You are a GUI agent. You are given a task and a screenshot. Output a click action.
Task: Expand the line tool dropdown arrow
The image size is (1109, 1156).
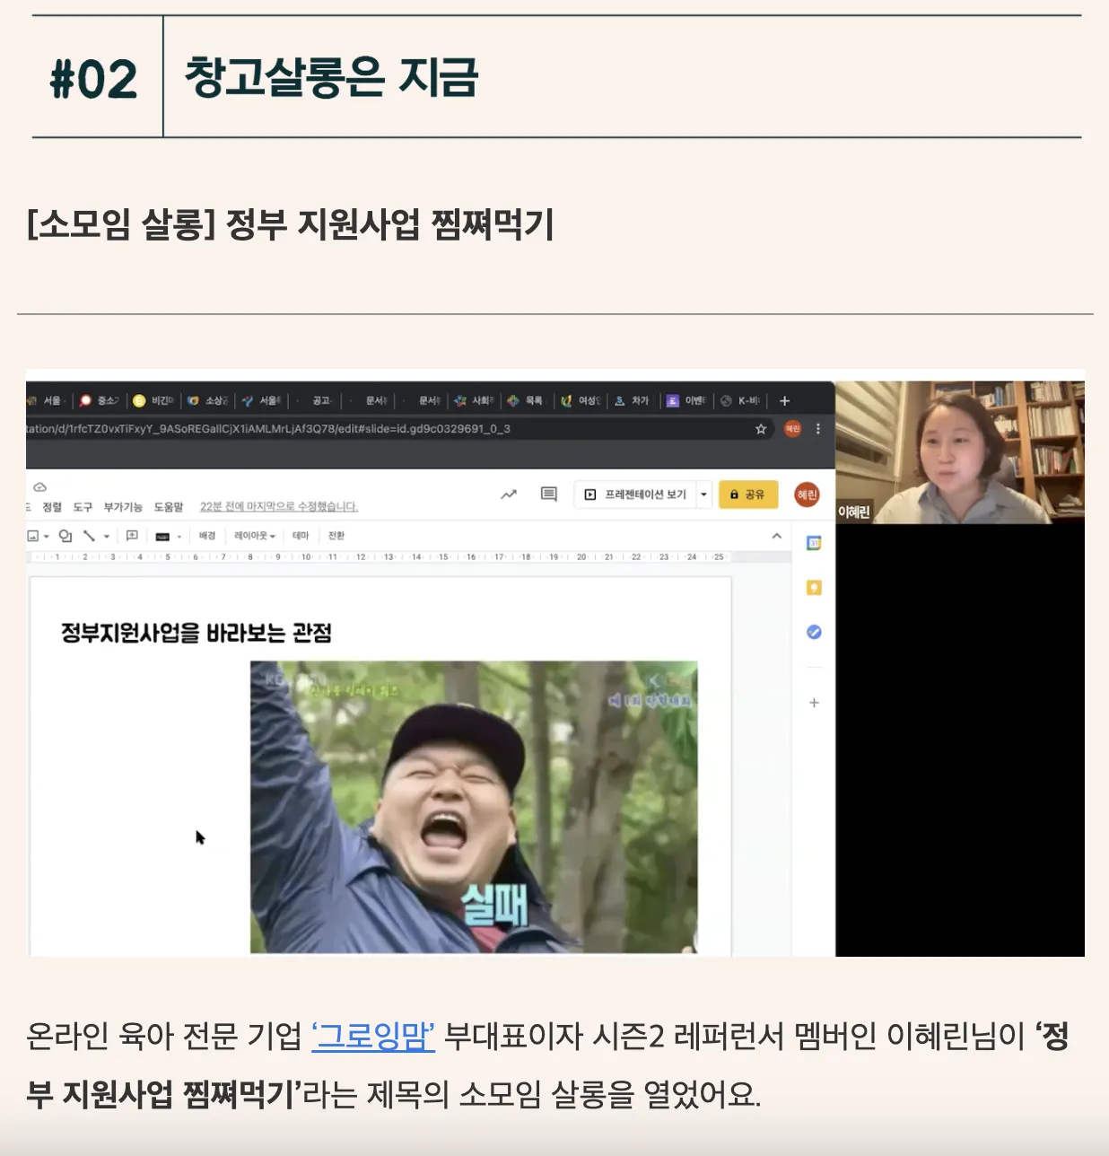click(107, 537)
